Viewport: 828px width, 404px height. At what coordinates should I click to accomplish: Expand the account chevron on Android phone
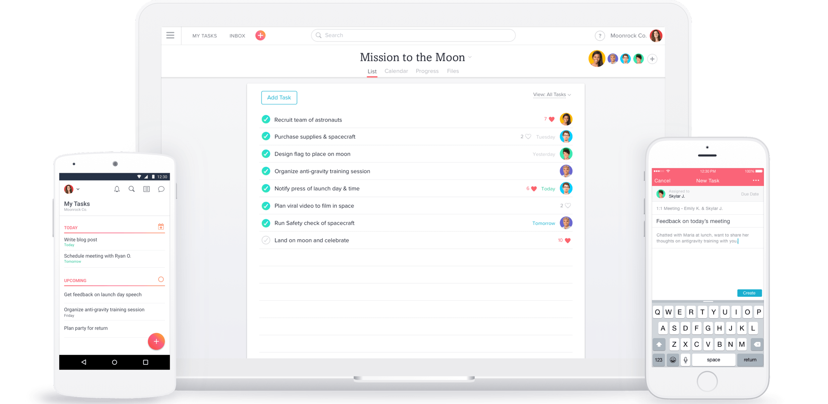78,189
